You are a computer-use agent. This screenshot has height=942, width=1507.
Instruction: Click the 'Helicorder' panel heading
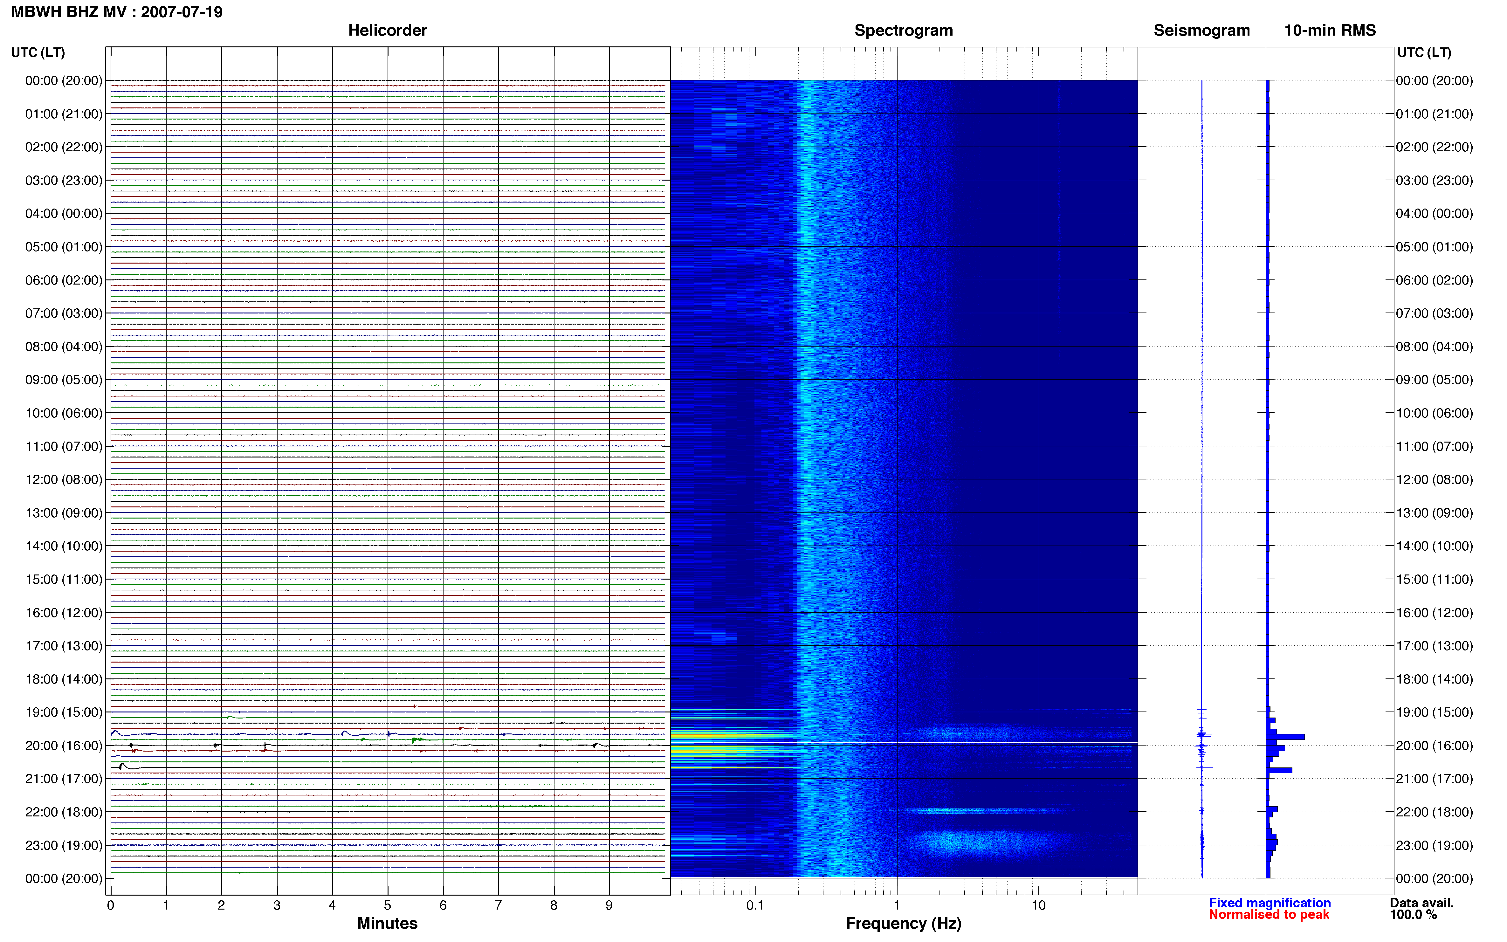(388, 31)
